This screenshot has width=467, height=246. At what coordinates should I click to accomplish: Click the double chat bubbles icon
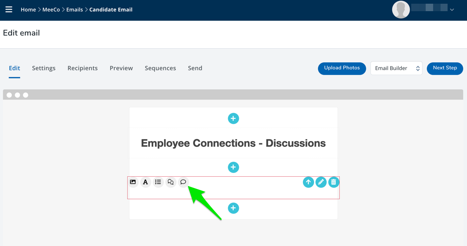click(x=171, y=182)
